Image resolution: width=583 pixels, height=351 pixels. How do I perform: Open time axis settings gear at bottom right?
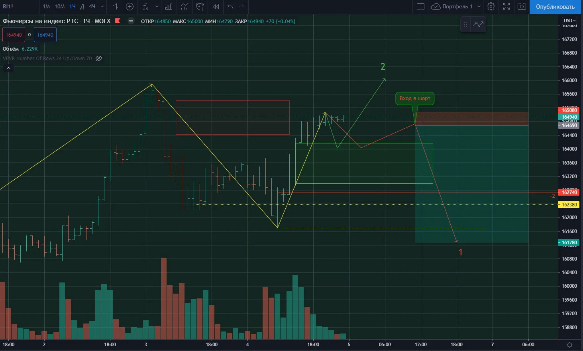570,345
